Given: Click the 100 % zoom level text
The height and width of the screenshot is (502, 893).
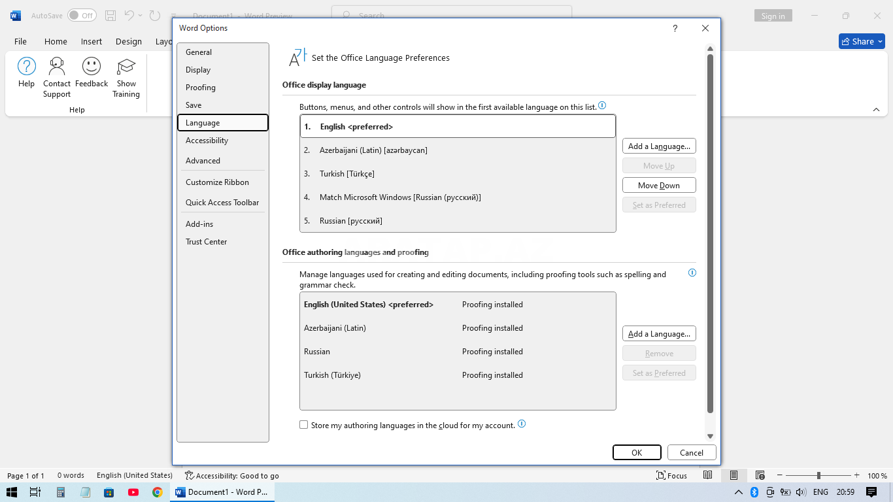Looking at the screenshot, I should click(877, 476).
